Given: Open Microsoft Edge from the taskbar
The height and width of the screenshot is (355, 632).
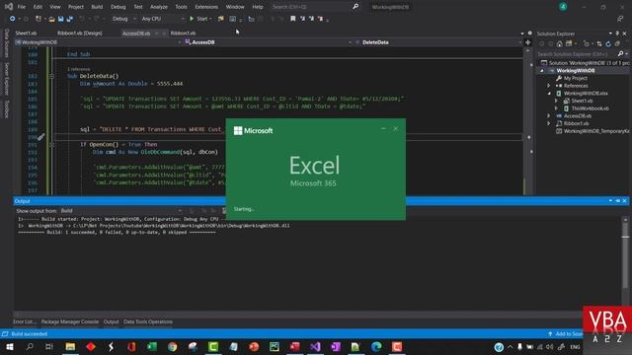Looking at the screenshot, I should [376, 346].
